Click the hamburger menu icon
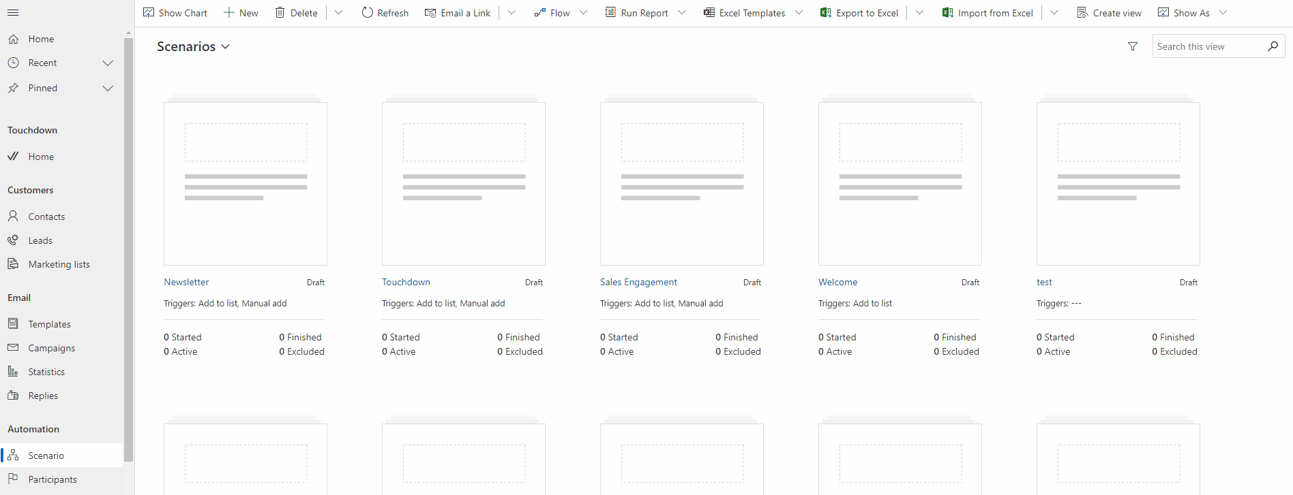Viewport: 1293px width, 495px height. (13, 12)
